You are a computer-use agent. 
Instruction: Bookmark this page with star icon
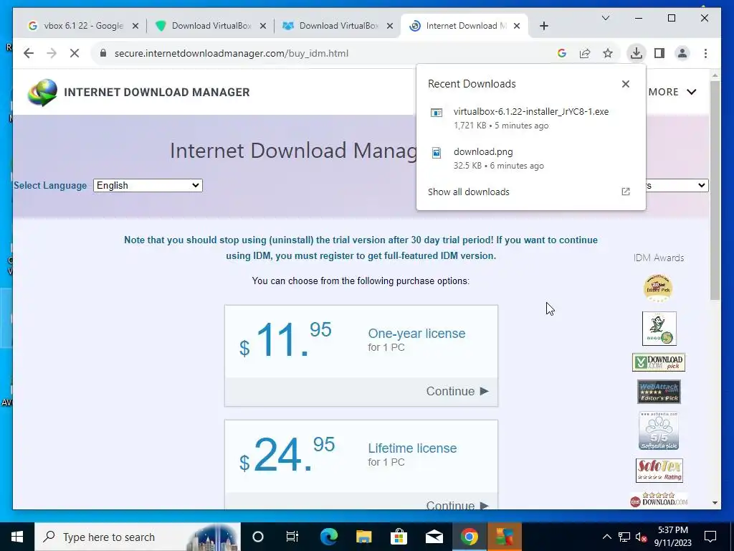click(608, 53)
